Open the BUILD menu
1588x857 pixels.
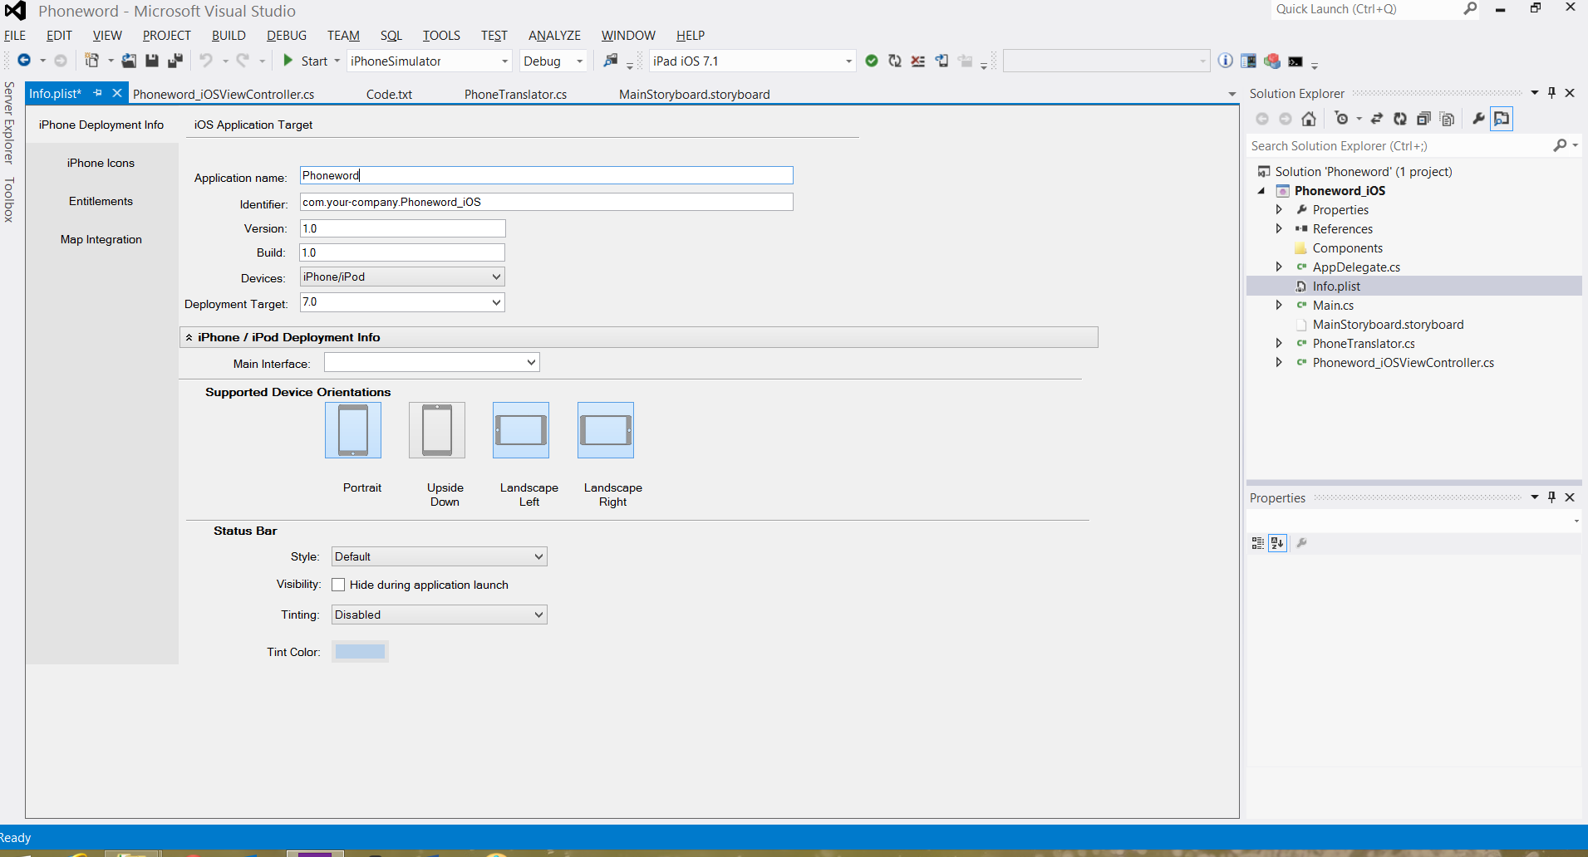point(229,36)
